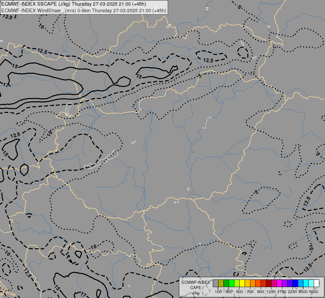Choose the lime yellow-green legend swatch
The height and width of the screenshot is (298, 325).
(237, 283)
